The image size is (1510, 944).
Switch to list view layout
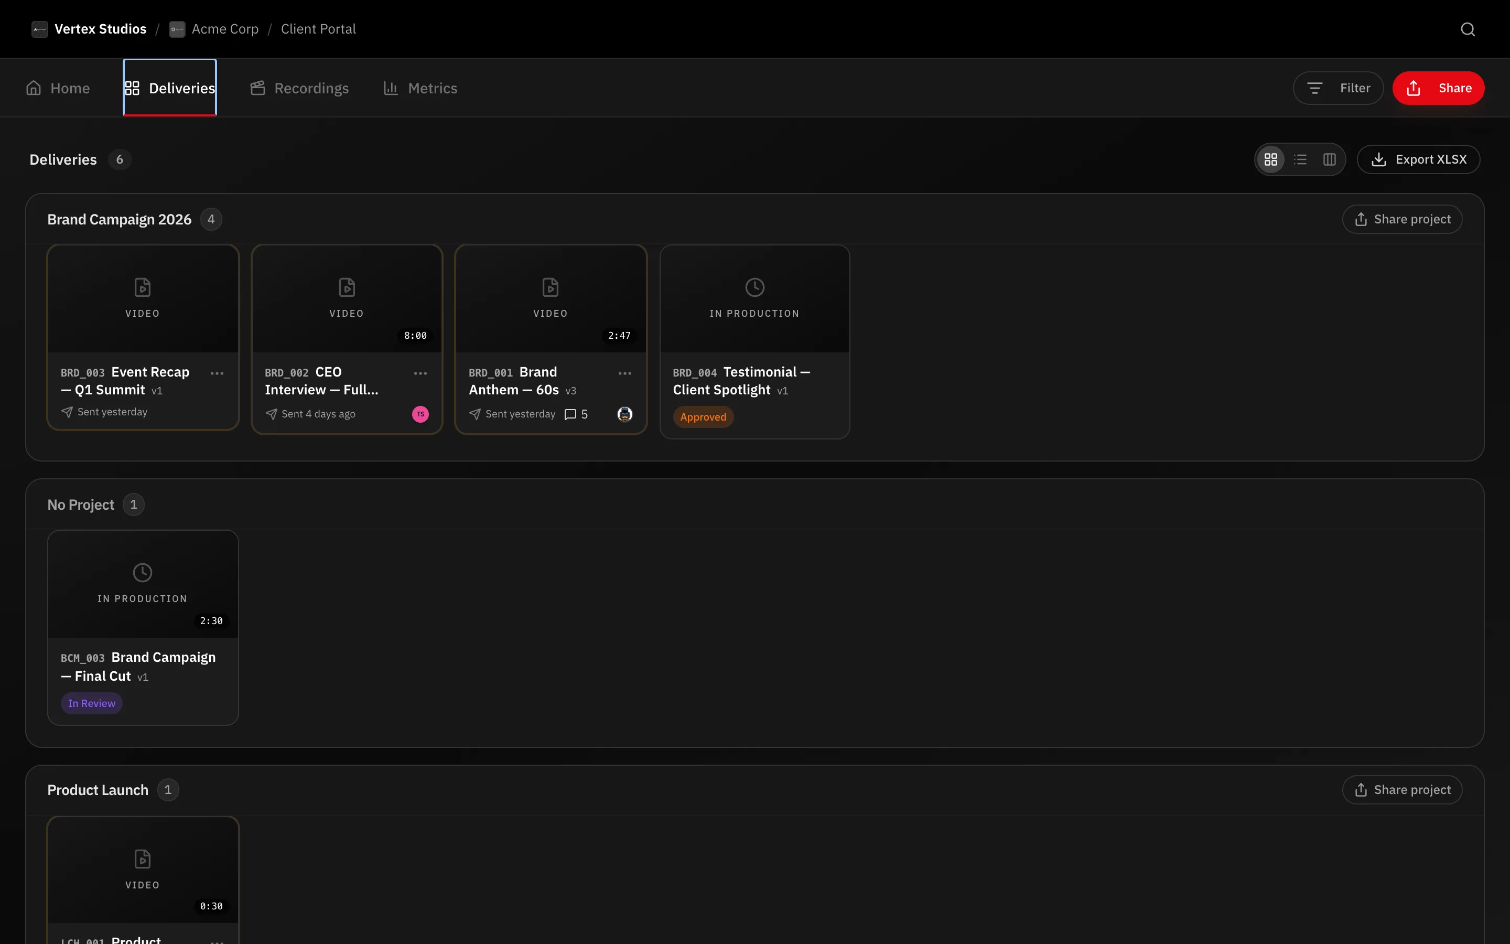(x=1300, y=160)
